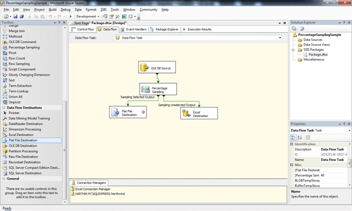
Task: Select Excel Connection Manager entry
Action: click(x=93, y=189)
